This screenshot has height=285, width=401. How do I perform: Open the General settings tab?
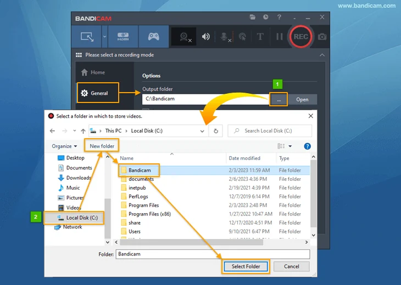pos(98,93)
